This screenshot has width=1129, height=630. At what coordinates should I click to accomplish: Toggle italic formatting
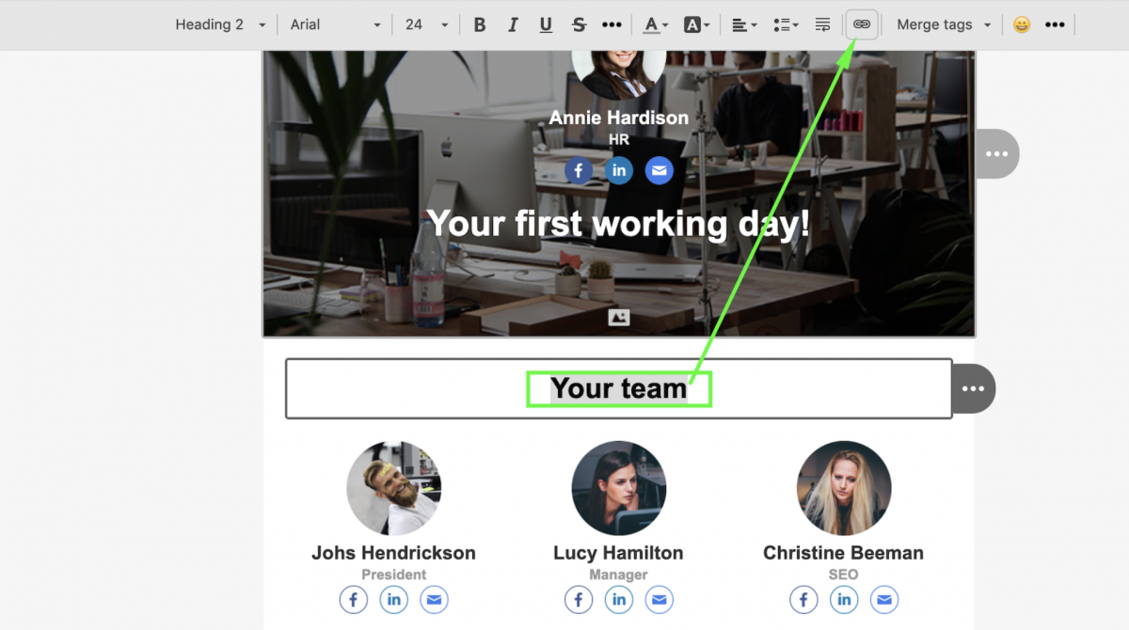513,25
